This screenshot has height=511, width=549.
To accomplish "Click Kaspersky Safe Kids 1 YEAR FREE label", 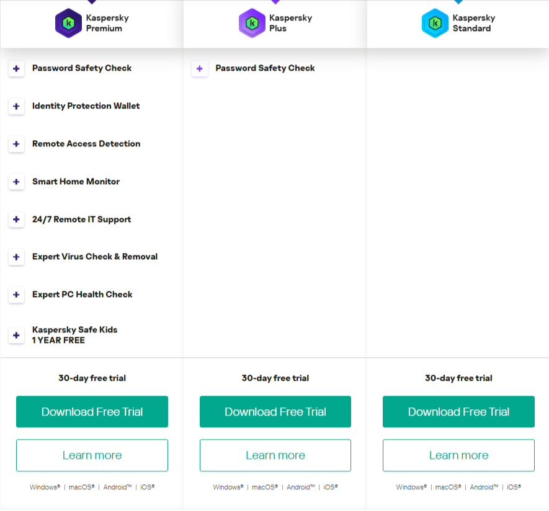I will pyautogui.click(x=74, y=335).
